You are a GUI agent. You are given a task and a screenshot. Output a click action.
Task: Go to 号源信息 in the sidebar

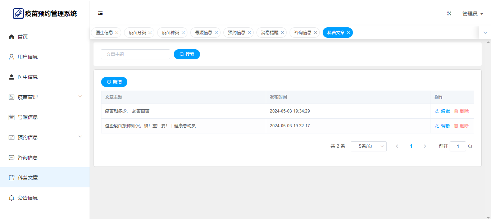[28, 117]
